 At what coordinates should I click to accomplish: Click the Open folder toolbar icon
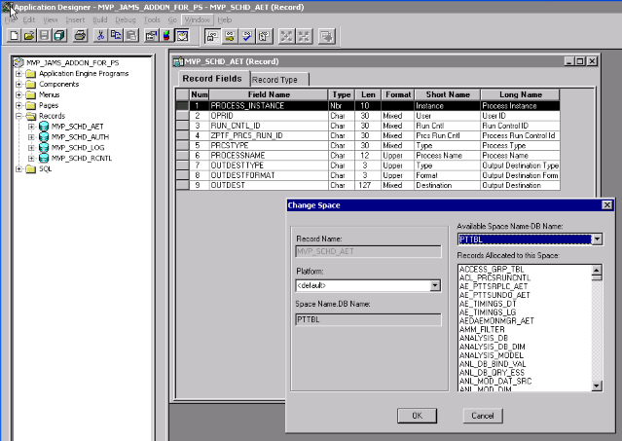[29, 36]
